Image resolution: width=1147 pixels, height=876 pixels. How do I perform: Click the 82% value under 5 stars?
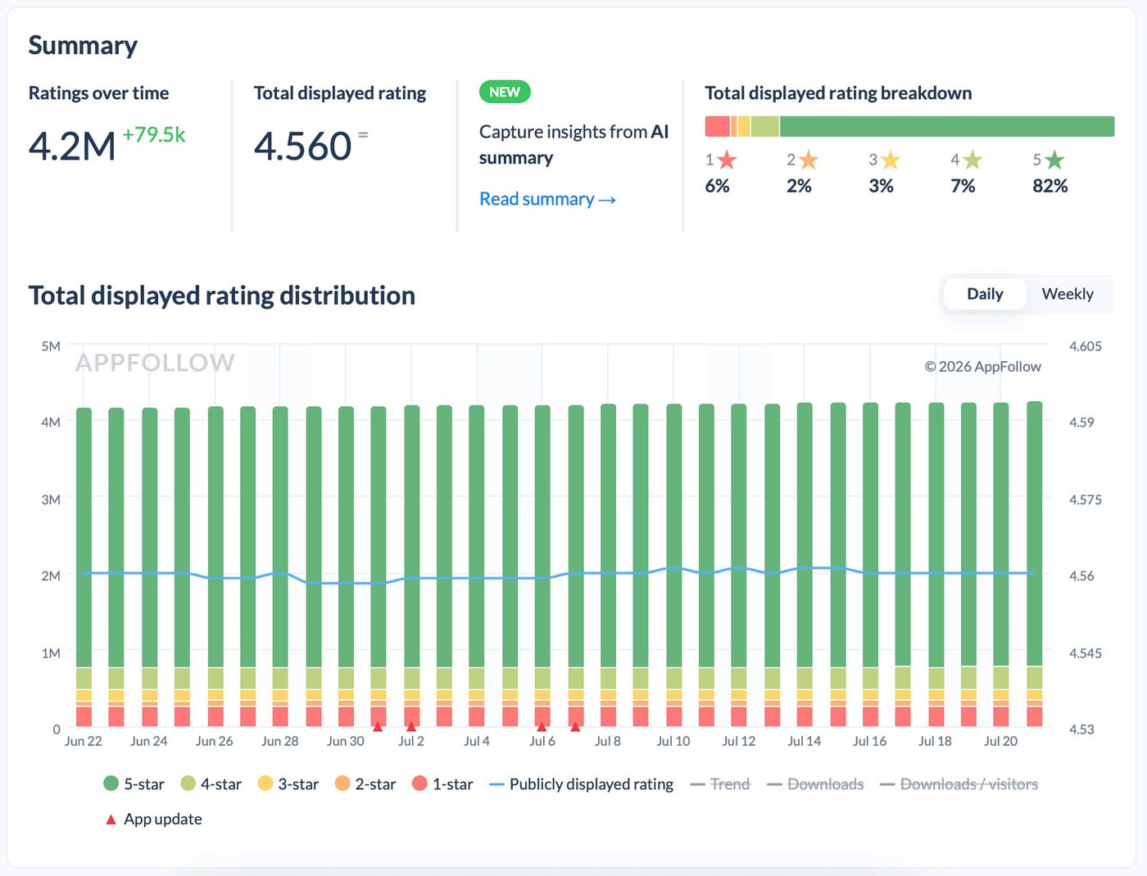1050,186
